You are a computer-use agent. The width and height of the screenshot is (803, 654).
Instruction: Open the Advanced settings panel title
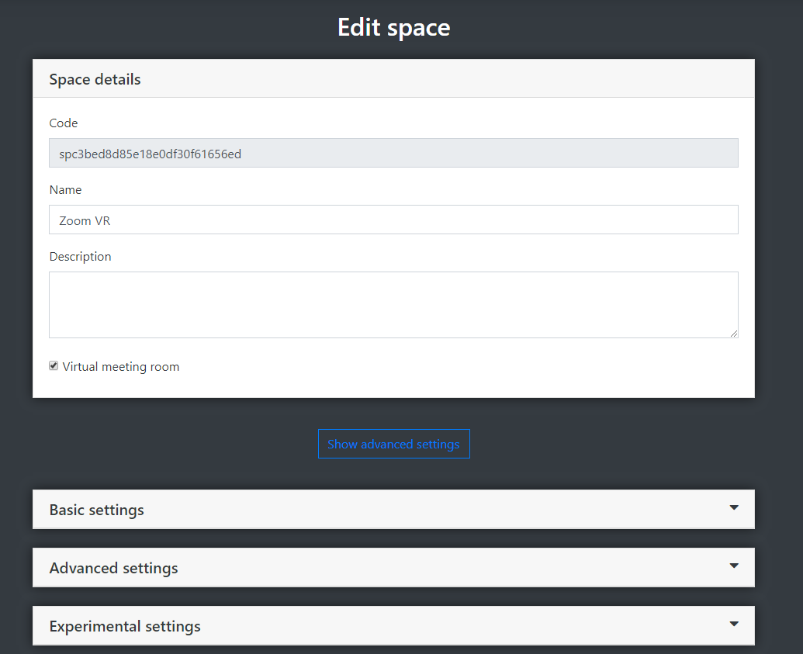click(x=114, y=569)
